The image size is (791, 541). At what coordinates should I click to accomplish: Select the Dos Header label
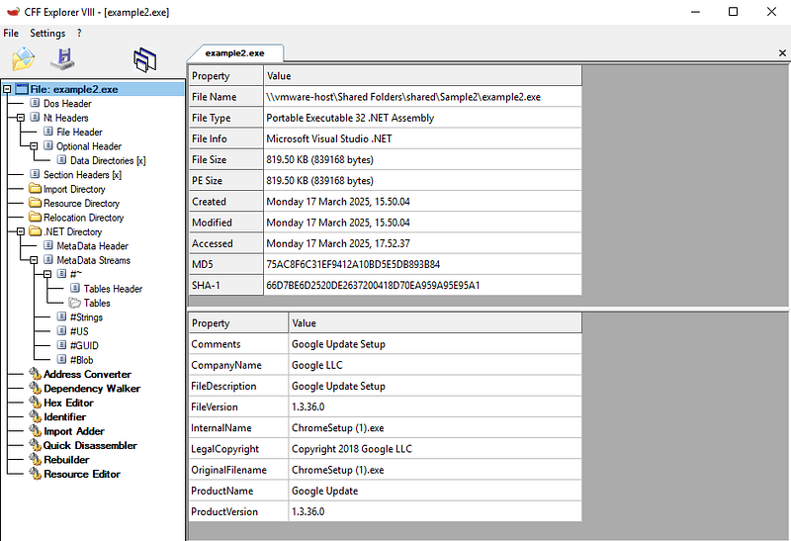[x=67, y=104]
